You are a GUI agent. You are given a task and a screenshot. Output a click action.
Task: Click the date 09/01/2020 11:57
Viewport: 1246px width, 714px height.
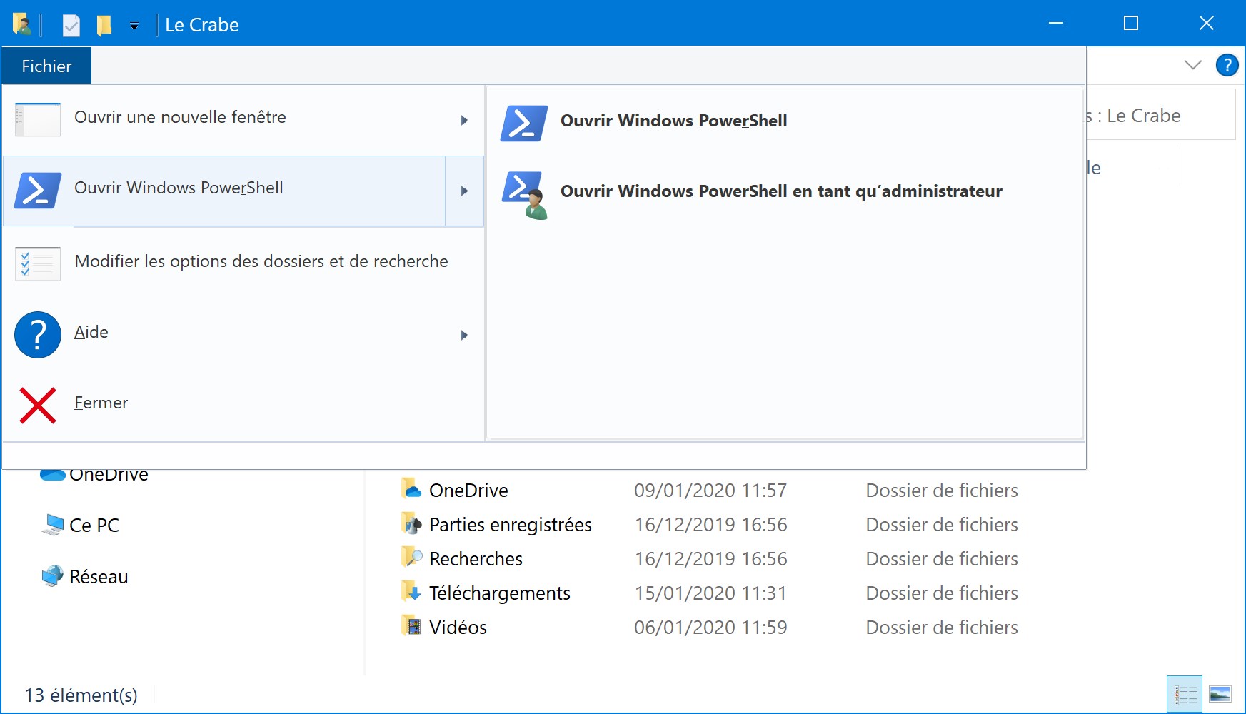tap(710, 490)
